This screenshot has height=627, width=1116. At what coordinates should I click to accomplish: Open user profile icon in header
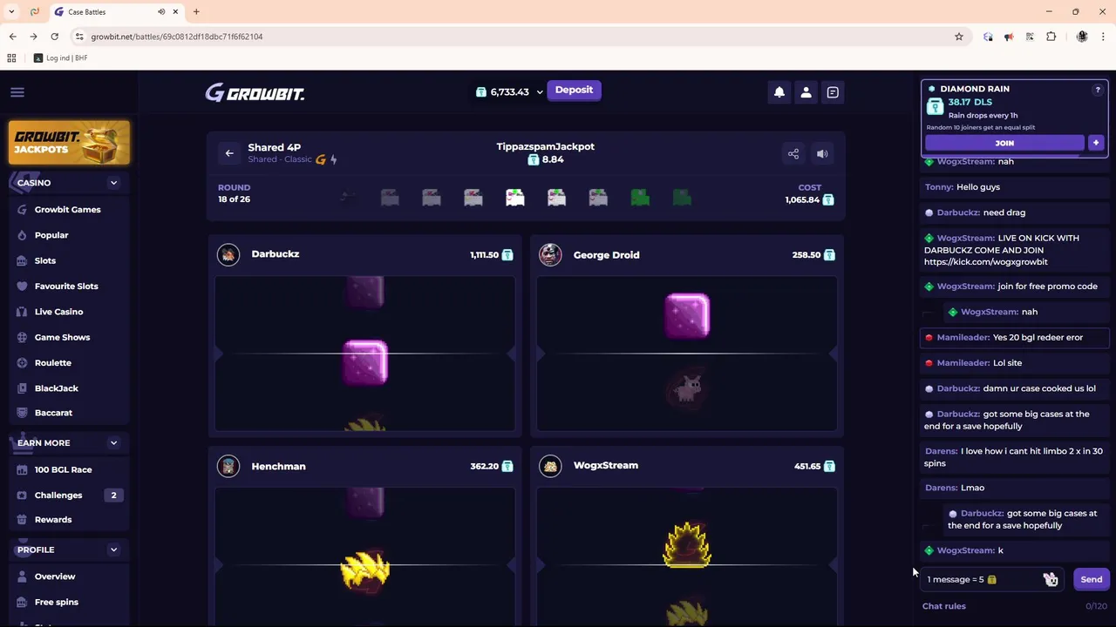tap(806, 92)
